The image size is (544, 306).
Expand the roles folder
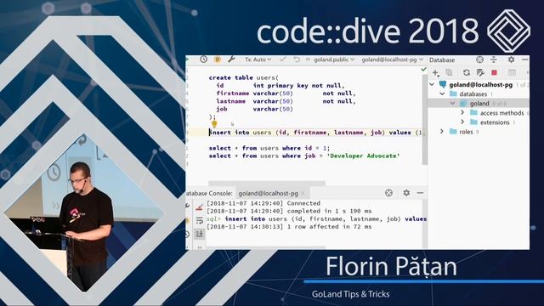tap(442, 131)
